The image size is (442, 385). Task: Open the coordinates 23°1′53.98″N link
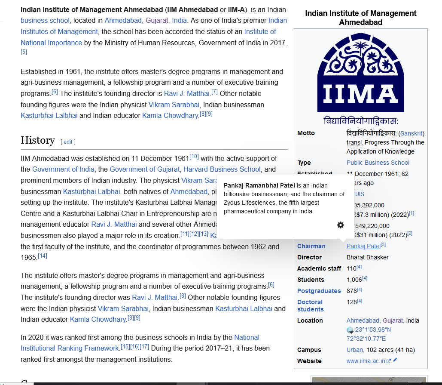[373, 330]
